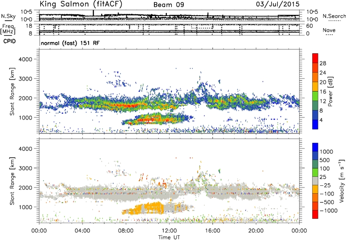Viewport: 346px width, 240px height.
Task: Click the '-100' velocity colorbar tick label
Action: pos(327,194)
